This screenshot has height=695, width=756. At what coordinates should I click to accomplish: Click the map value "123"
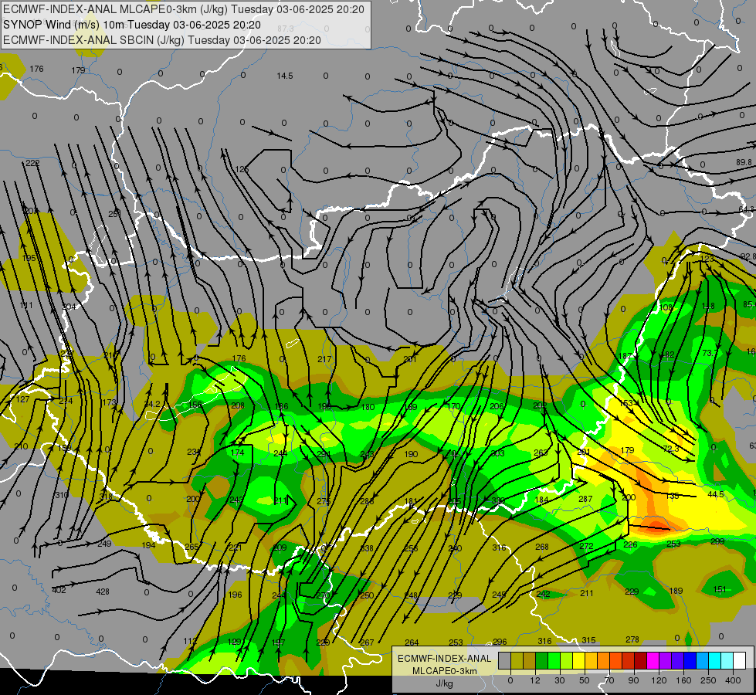[x=707, y=259]
